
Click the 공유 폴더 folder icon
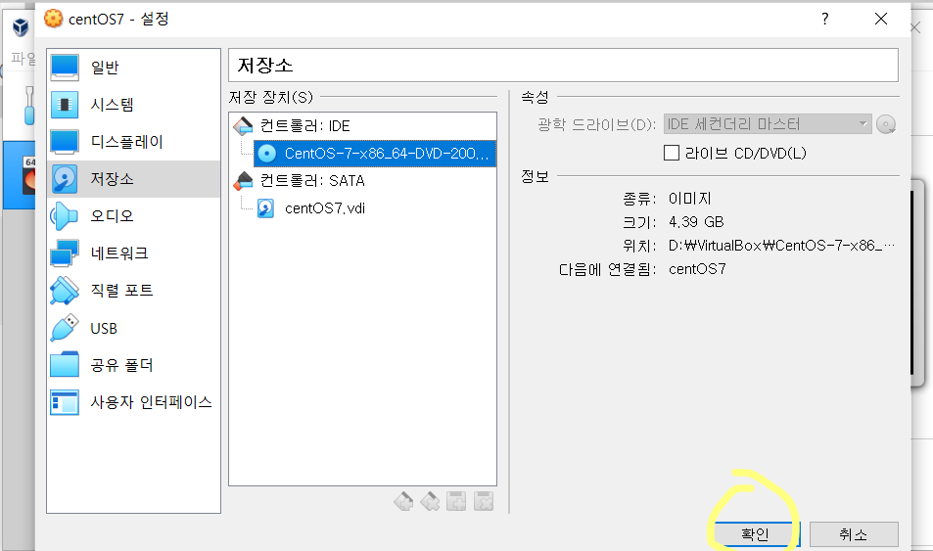coord(65,365)
